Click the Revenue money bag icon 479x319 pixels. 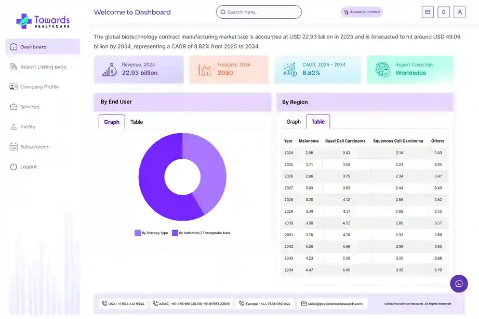(109, 70)
